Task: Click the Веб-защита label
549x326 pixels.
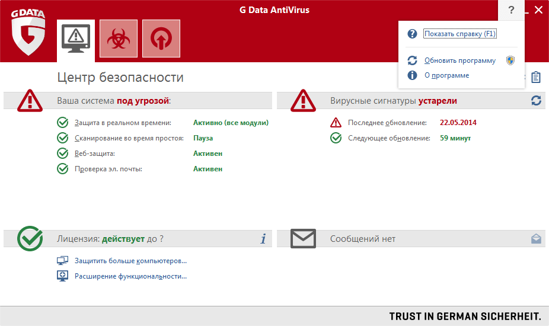Action: [x=94, y=154]
